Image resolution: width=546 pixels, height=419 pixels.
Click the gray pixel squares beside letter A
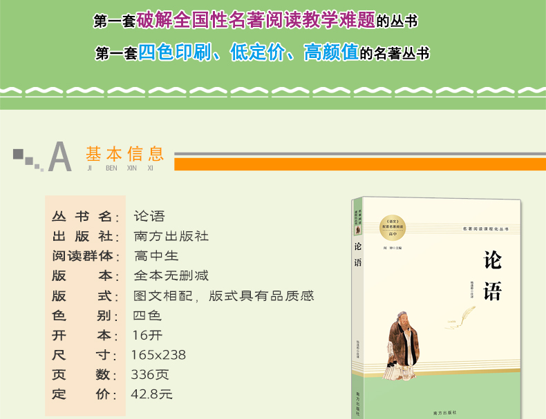pyautogui.click(x=28, y=160)
